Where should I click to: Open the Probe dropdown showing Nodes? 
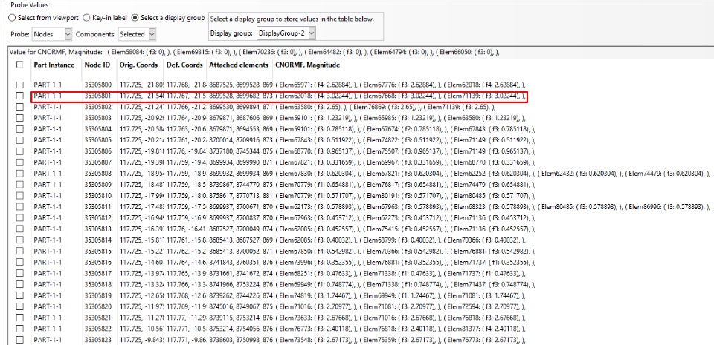(x=52, y=33)
